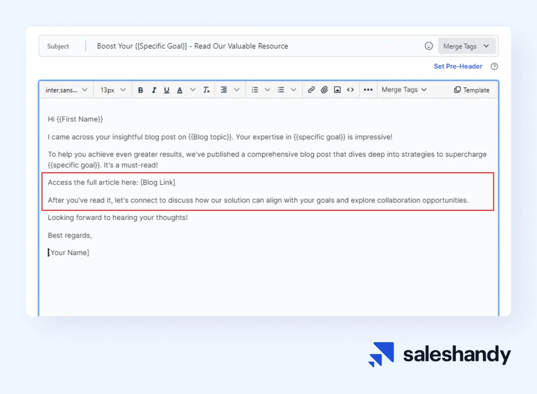
Task: Open bullet list style options
Action: [294, 90]
